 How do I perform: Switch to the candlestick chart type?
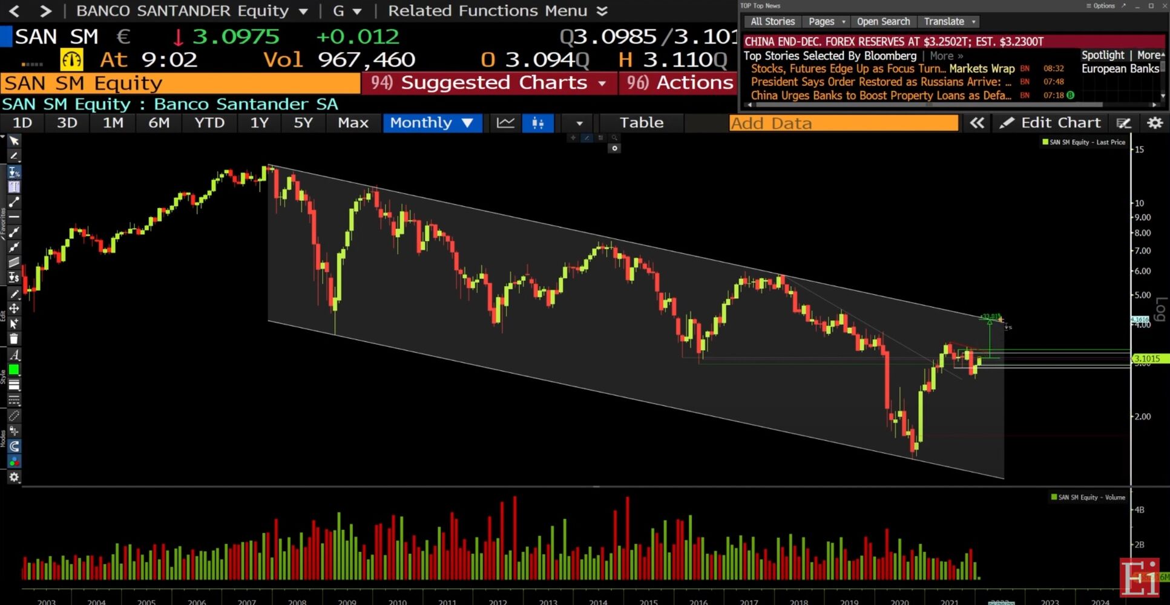(537, 123)
